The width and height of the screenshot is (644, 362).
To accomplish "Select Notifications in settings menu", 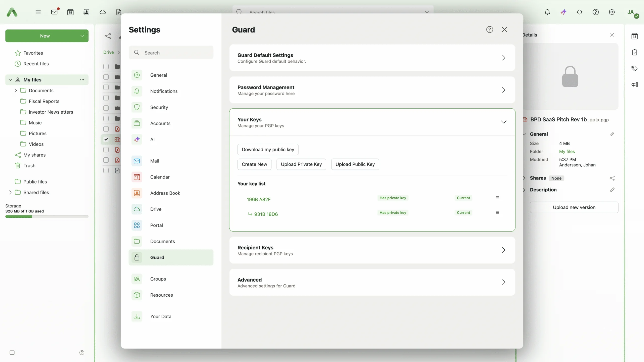I will (x=164, y=91).
